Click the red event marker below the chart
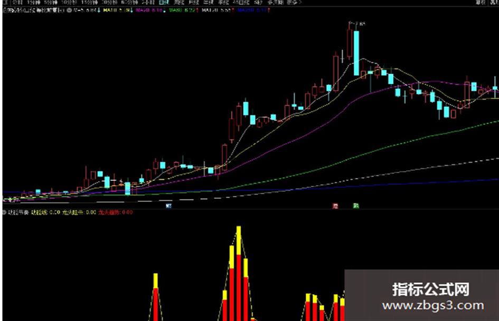The height and width of the screenshot is (321, 499). pyautogui.click(x=335, y=206)
